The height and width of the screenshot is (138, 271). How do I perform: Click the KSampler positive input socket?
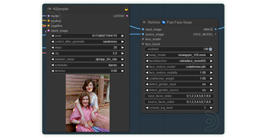point(48,21)
